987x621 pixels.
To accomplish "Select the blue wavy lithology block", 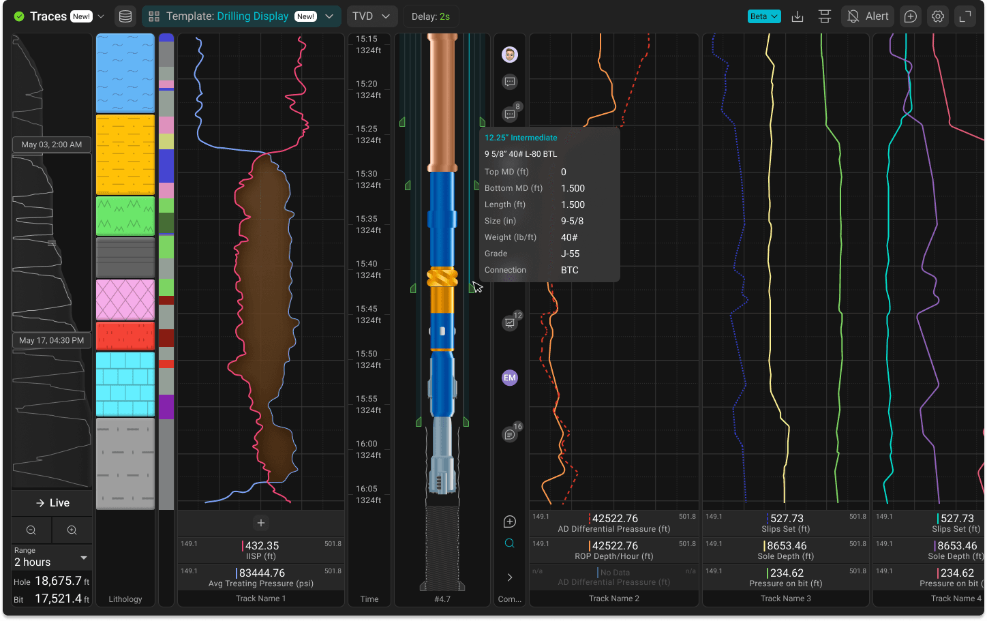I will click(125, 73).
